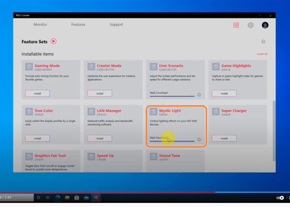Click the Gaming Mode title
290x207 pixels.
(47, 66)
